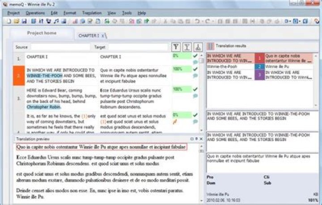Screen dimensions: 322x205
Task: Switch to the CHAPTER I document tab
Action: [x=89, y=36]
